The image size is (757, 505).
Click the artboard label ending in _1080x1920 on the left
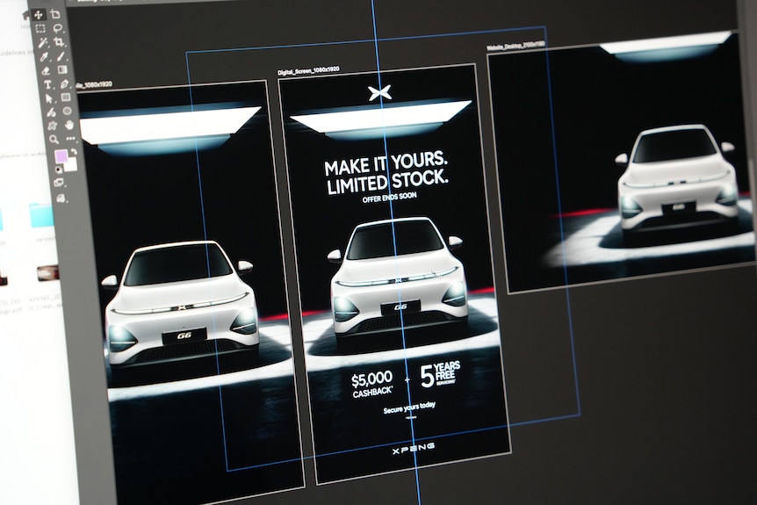coord(95,85)
